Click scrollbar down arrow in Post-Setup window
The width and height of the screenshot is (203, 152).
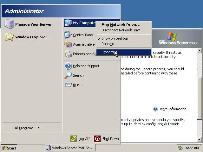coord(200,139)
